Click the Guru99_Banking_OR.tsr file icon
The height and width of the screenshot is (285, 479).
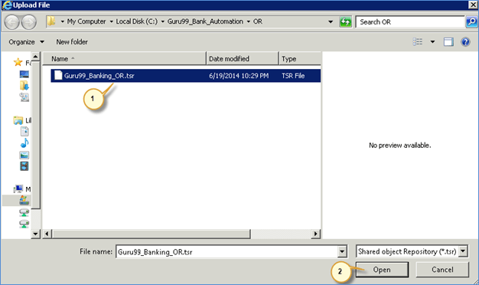58,75
